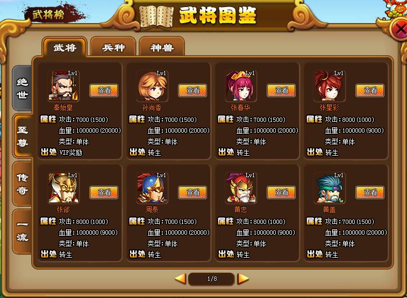Viewport: 407px width, 298px height.
Task: Click Qin Shi Huang (秦始皇) portrait icon
Action: [x=63, y=85]
